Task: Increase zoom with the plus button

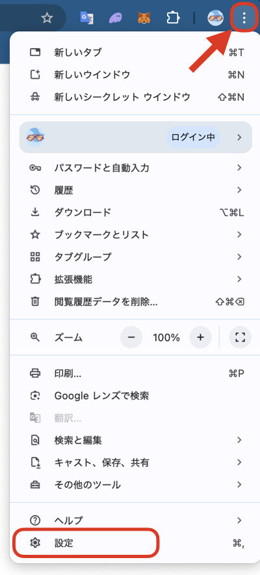Action: click(200, 337)
